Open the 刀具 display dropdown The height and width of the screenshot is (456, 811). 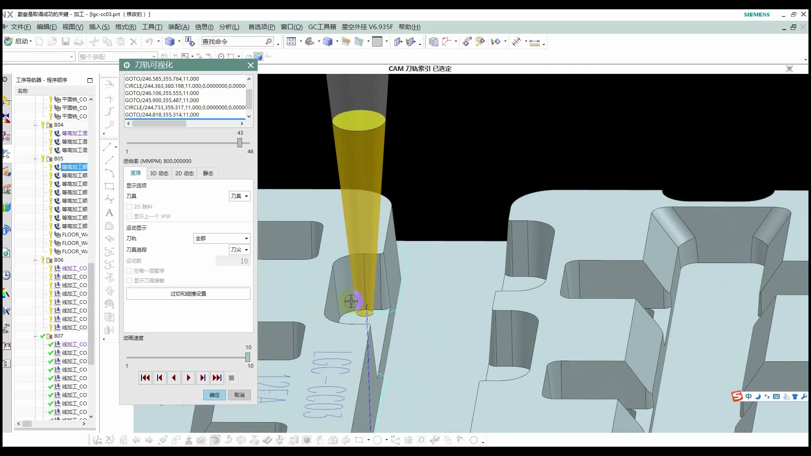click(x=239, y=196)
